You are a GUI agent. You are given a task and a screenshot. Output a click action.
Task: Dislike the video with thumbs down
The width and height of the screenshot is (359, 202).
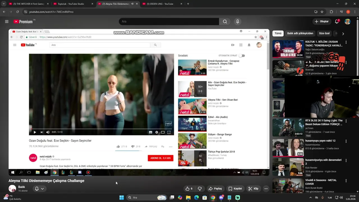coord(200,189)
